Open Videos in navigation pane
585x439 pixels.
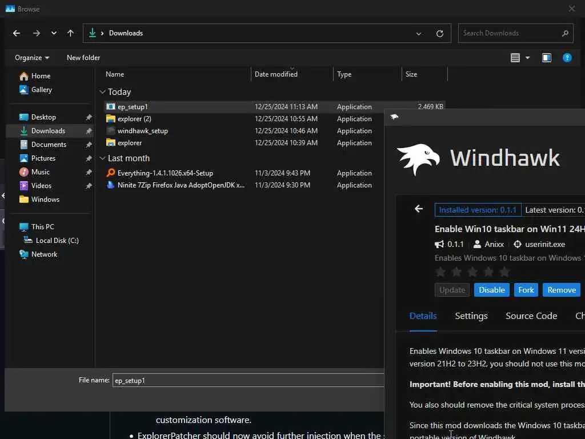tap(41, 186)
